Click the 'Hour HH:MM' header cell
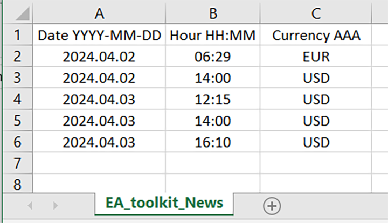 (212, 36)
